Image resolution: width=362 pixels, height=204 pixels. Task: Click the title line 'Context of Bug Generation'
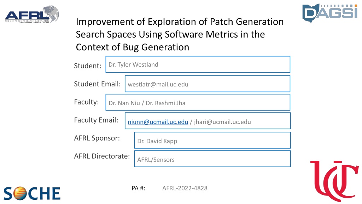click(x=133, y=47)
